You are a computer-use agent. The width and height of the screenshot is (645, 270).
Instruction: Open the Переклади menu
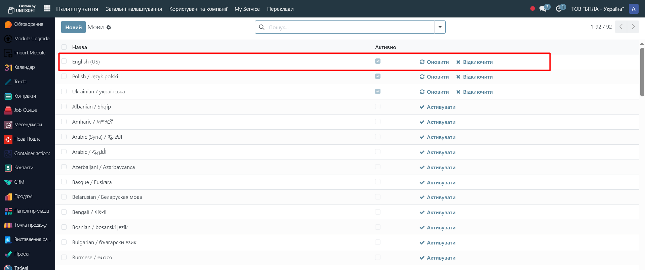280,9
